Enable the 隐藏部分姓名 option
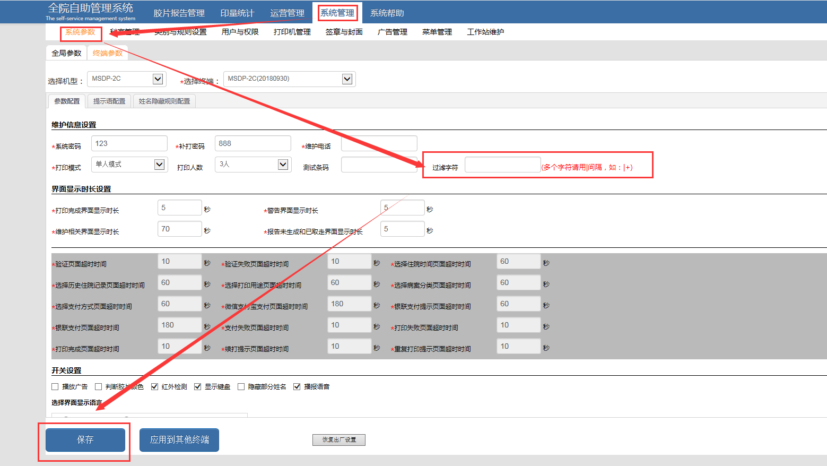827x466 pixels. click(x=241, y=387)
